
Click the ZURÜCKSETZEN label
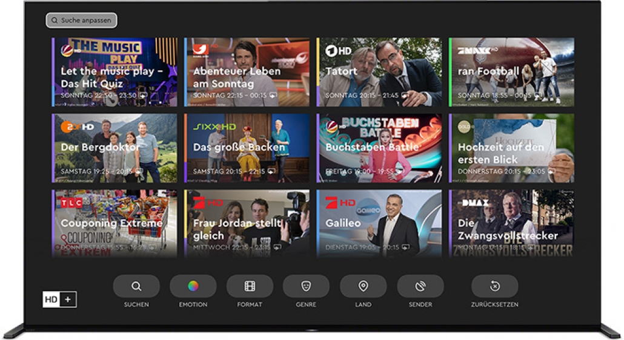tap(495, 305)
